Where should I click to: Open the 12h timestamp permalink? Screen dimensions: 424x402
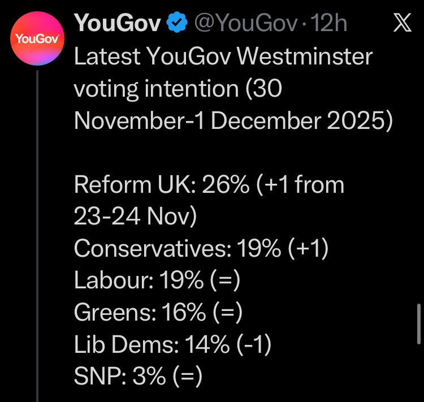[x=328, y=23]
